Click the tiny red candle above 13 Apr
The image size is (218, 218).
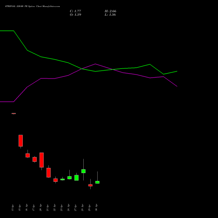click(x=14, y=113)
